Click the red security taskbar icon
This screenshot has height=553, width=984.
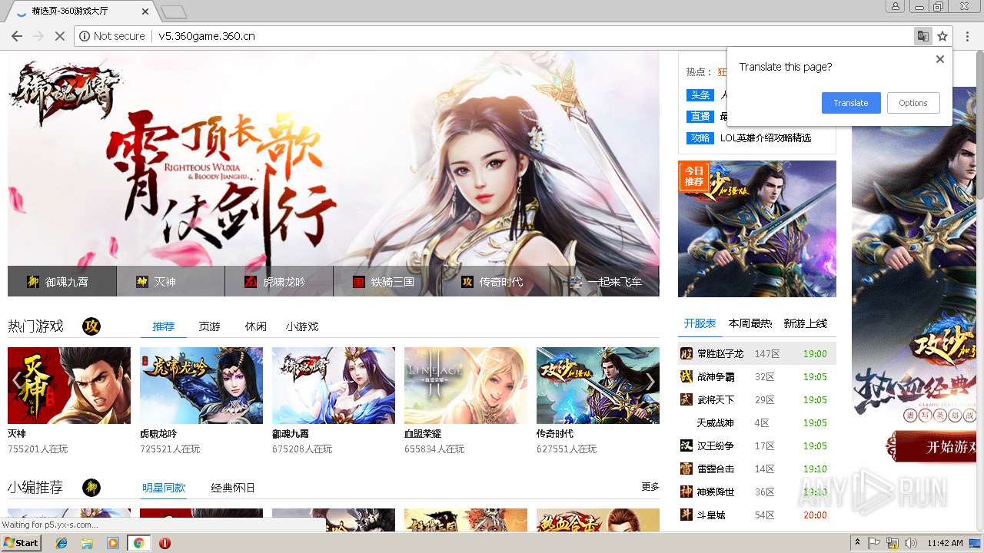click(165, 543)
